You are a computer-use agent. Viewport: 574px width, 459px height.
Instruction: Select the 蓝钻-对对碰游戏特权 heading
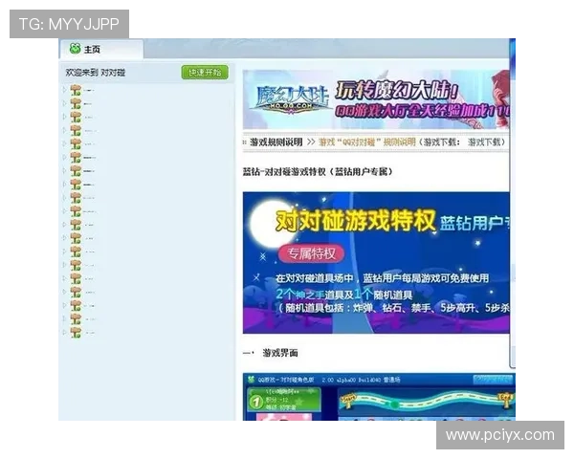coord(318,171)
